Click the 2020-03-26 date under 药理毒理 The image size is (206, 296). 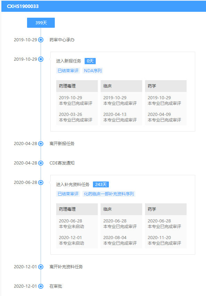tap(70, 115)
